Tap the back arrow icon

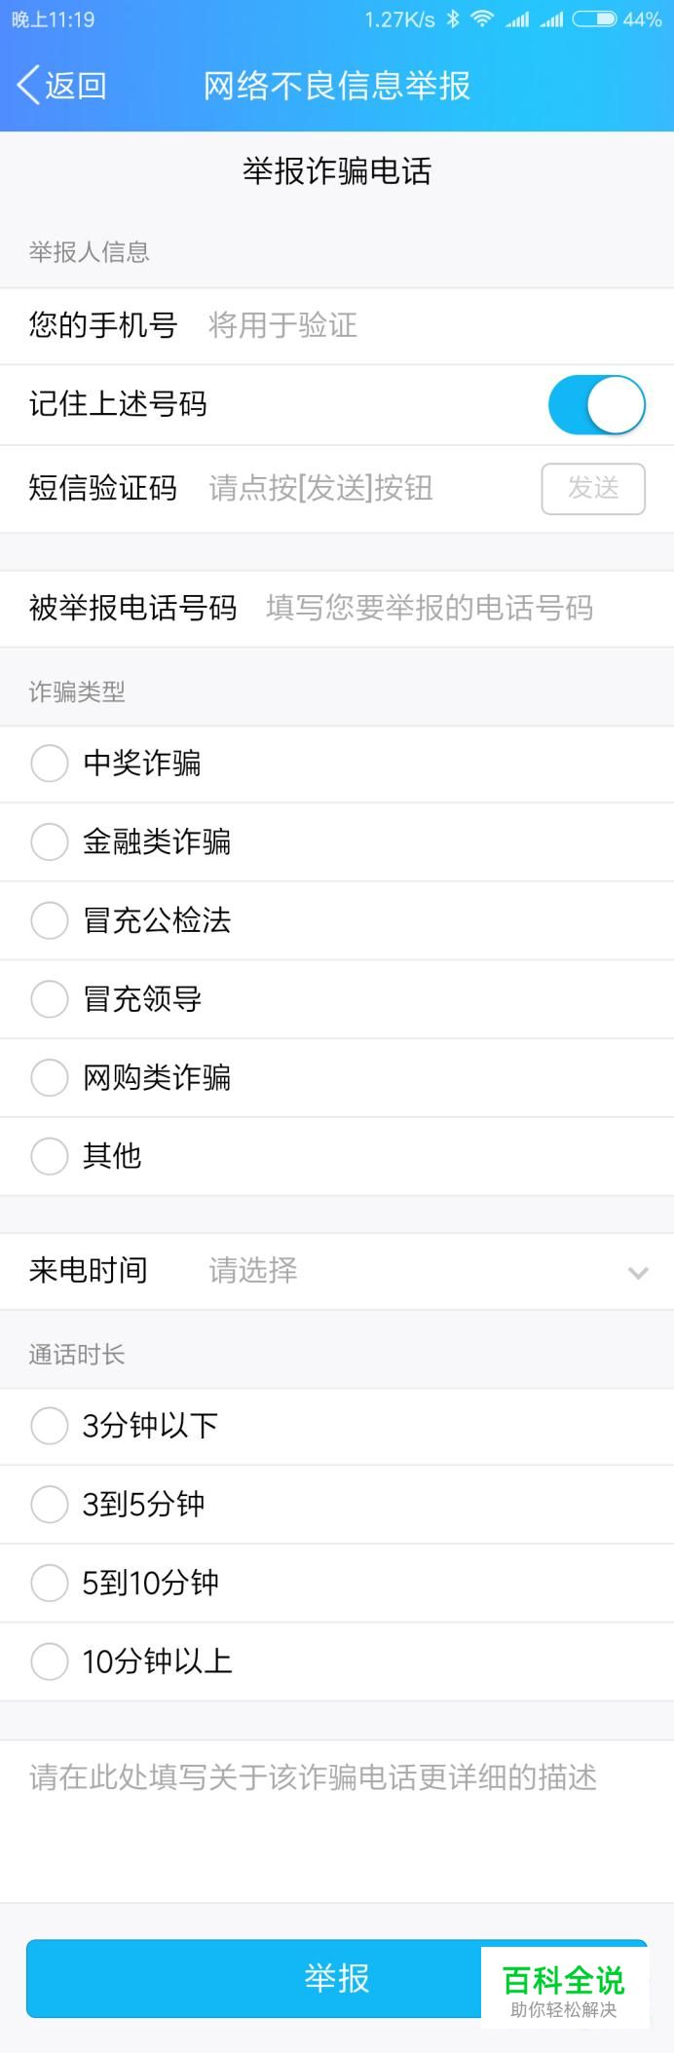[x=29, y=86]
